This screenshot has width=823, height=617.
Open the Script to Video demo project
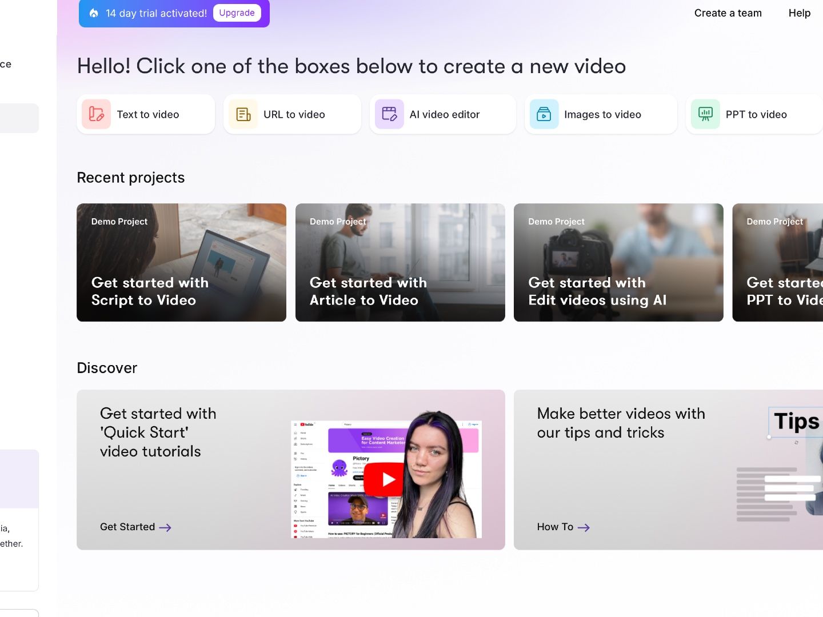coord(181,262)
